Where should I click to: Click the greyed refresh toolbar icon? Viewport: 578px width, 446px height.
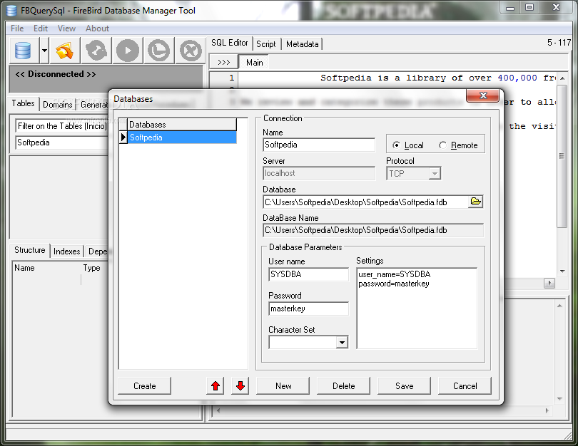pyautogui.click(x=96, y=51)
